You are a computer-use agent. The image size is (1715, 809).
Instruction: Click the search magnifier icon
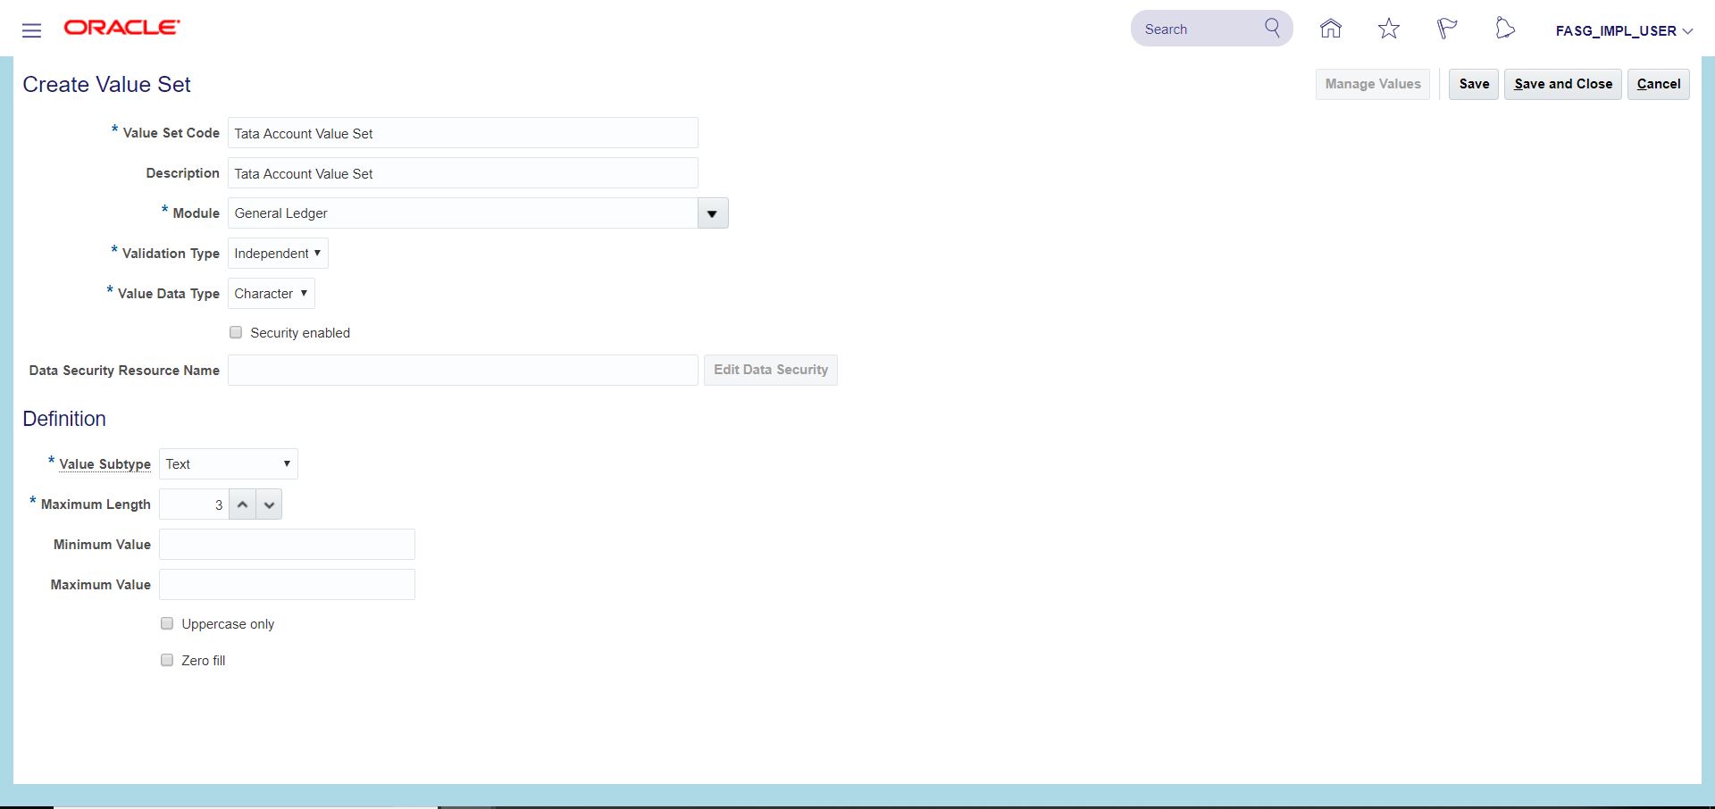click(x=1272, y=28)
